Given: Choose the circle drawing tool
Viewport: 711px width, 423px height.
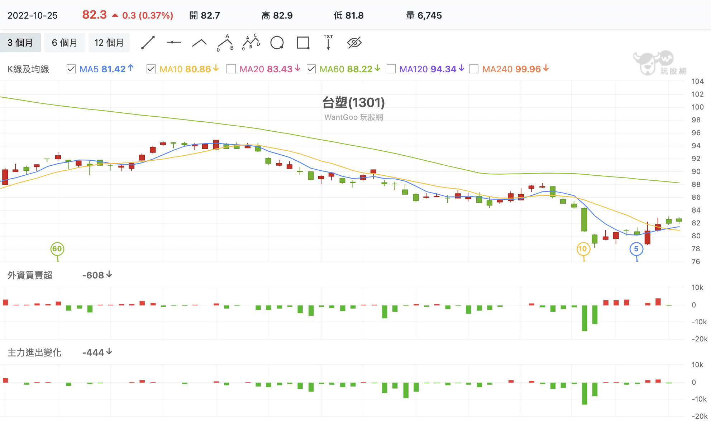Looking at the screenshot, I should [277, 42].
